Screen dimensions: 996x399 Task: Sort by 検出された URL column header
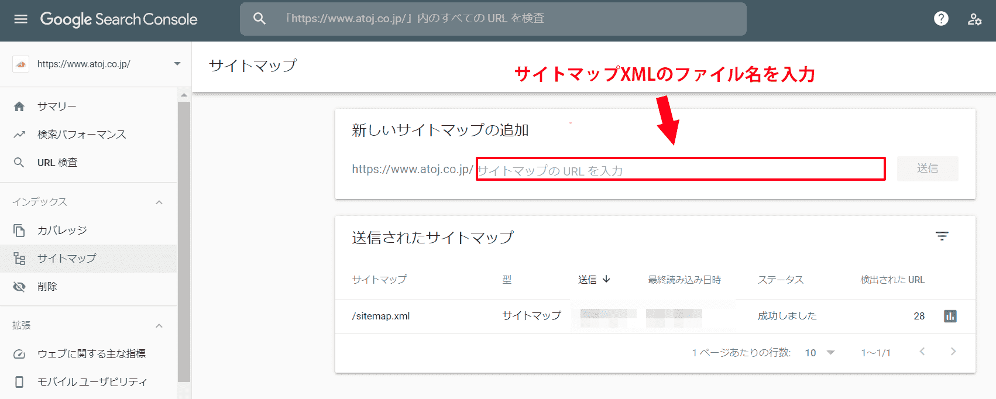[x=892, y=280]
